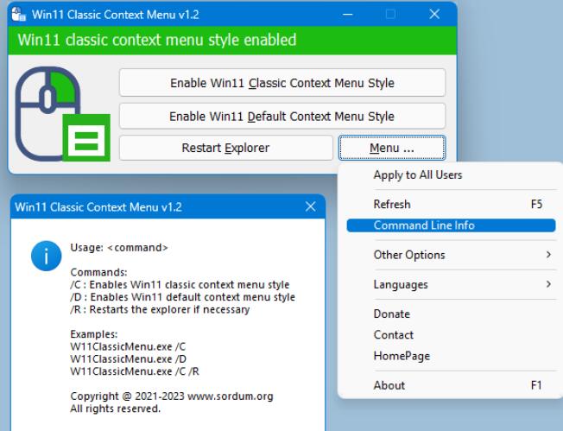Click the green status banner text
Screen dimensions: 563x431
157,40
